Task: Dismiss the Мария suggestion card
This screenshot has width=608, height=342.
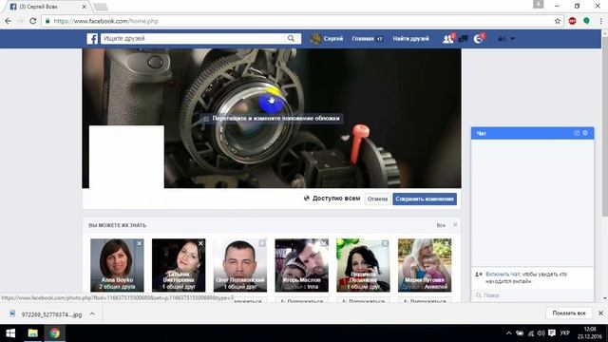Action: 446,243
